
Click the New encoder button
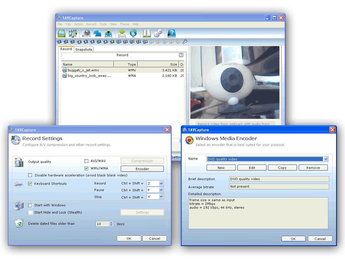221,168
